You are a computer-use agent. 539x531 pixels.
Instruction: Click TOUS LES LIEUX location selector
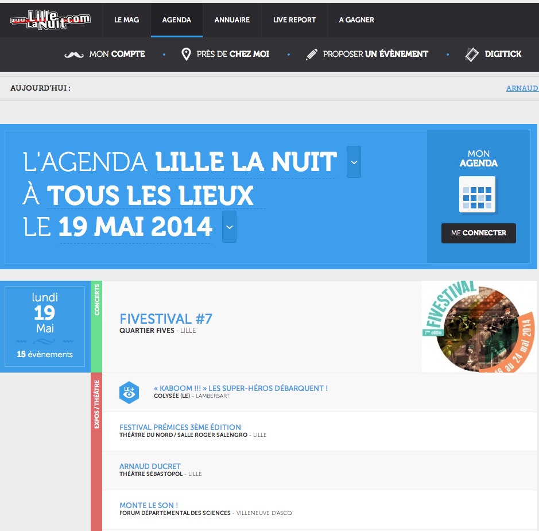150,195
